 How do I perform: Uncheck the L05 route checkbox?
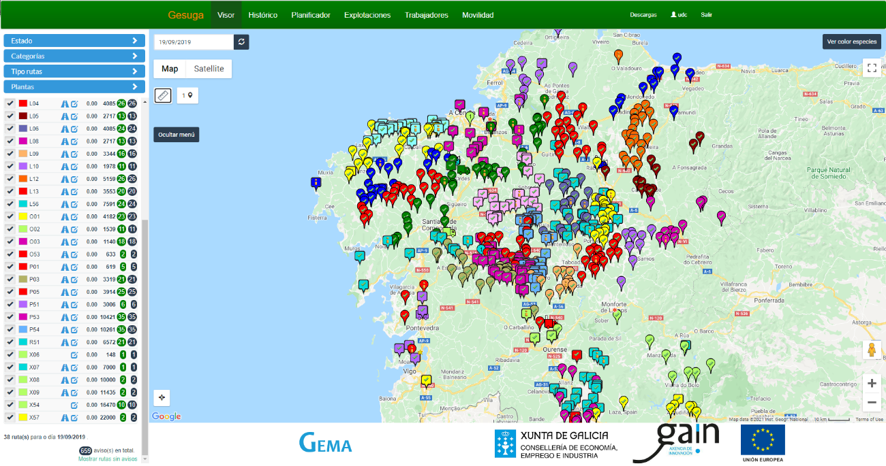tap(10, 116)
